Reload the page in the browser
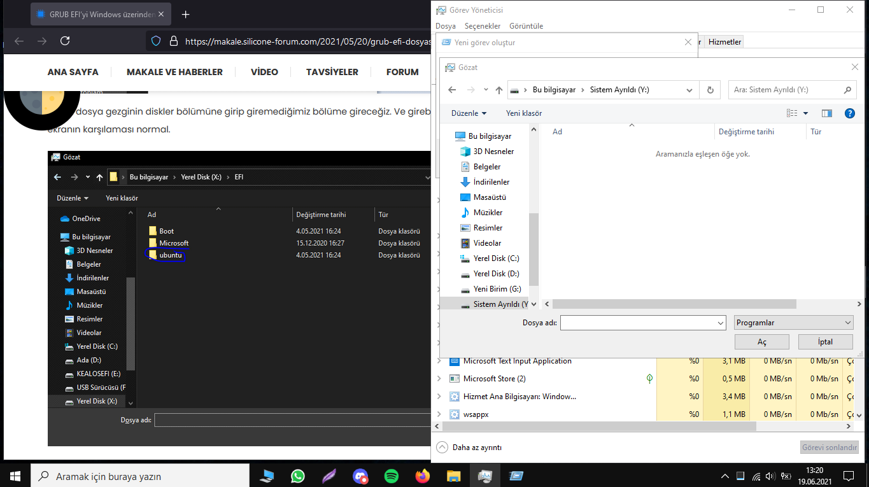The image size is (869, 487). (65, 41)
